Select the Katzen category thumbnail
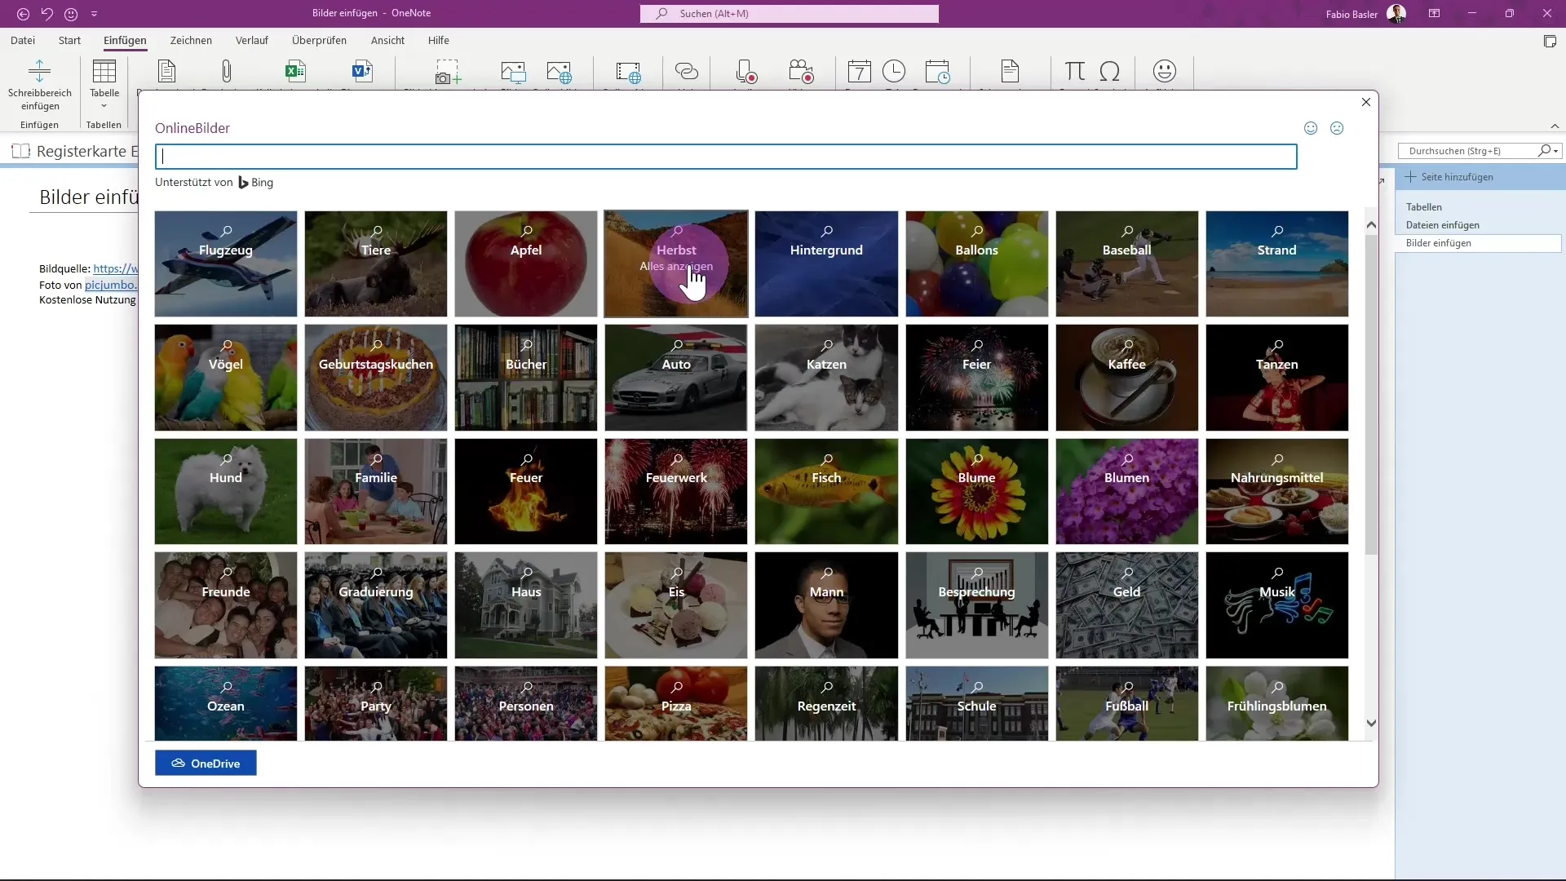The width and height of the screenshot is (1566, 881). 826,378
